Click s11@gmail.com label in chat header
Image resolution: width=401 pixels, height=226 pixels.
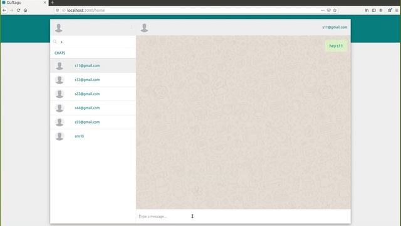click(335, 27)
